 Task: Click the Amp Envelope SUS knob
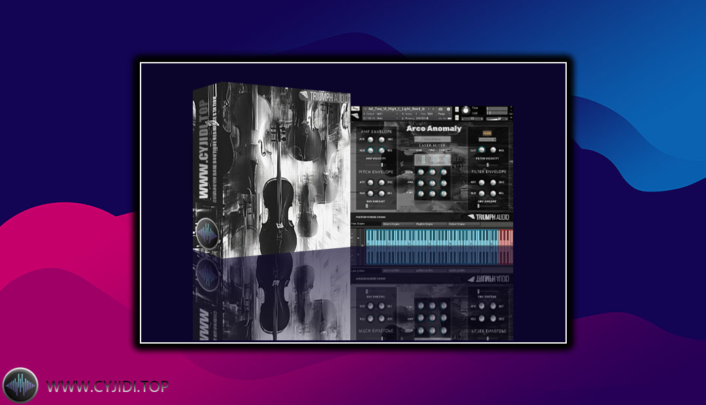370,150
